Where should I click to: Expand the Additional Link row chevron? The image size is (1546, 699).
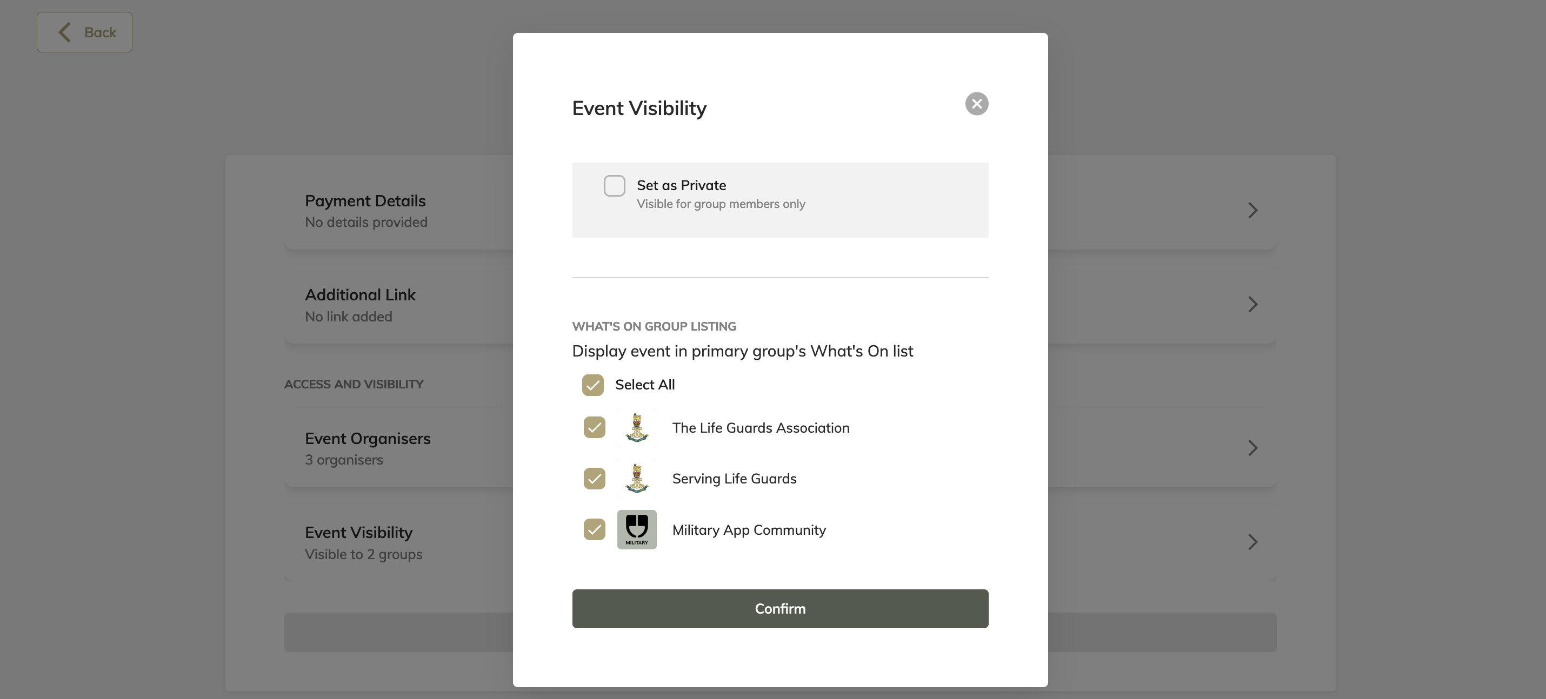click(1252, 305)
